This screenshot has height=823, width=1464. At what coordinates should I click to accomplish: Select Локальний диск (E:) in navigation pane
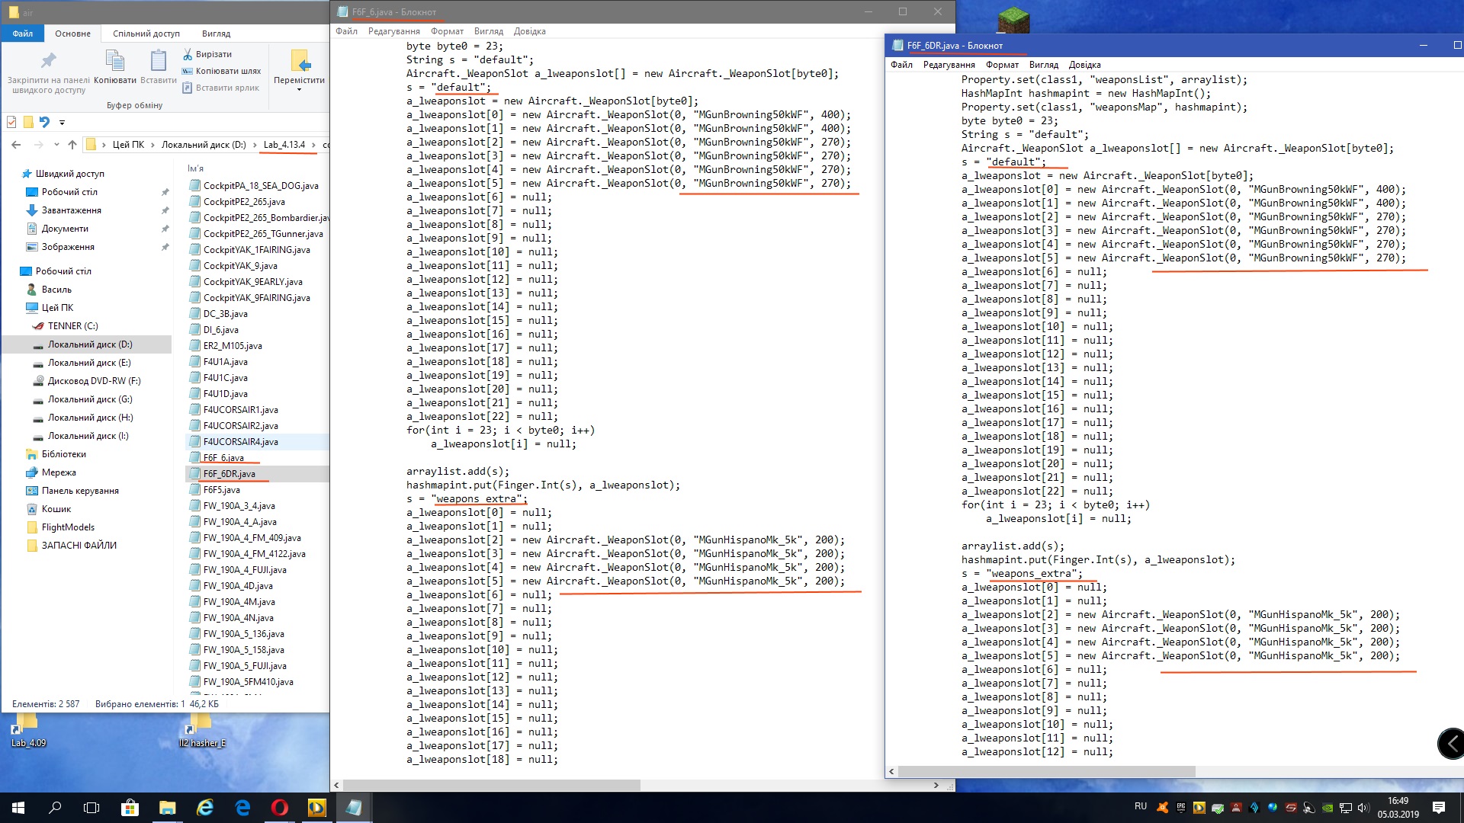click(89, 363)
